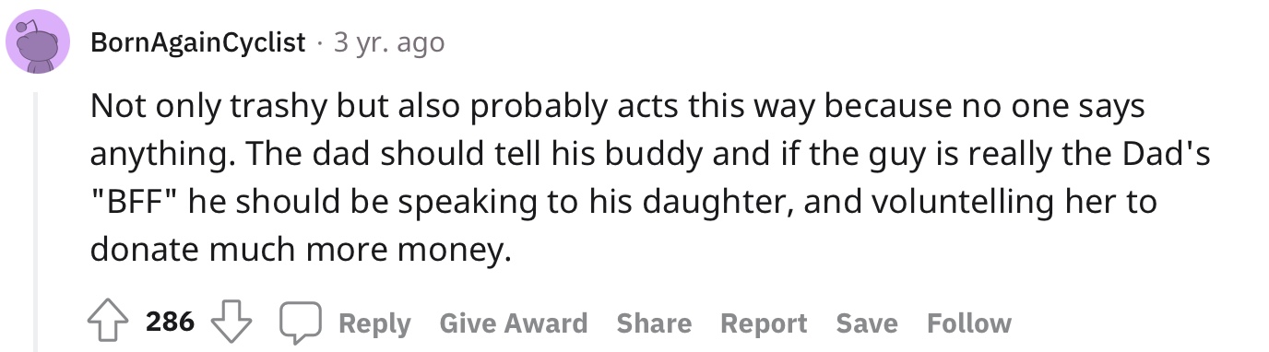Screen dimensions: 1269x352
Task: Share this comment
Action: click(x=654, y=323)
